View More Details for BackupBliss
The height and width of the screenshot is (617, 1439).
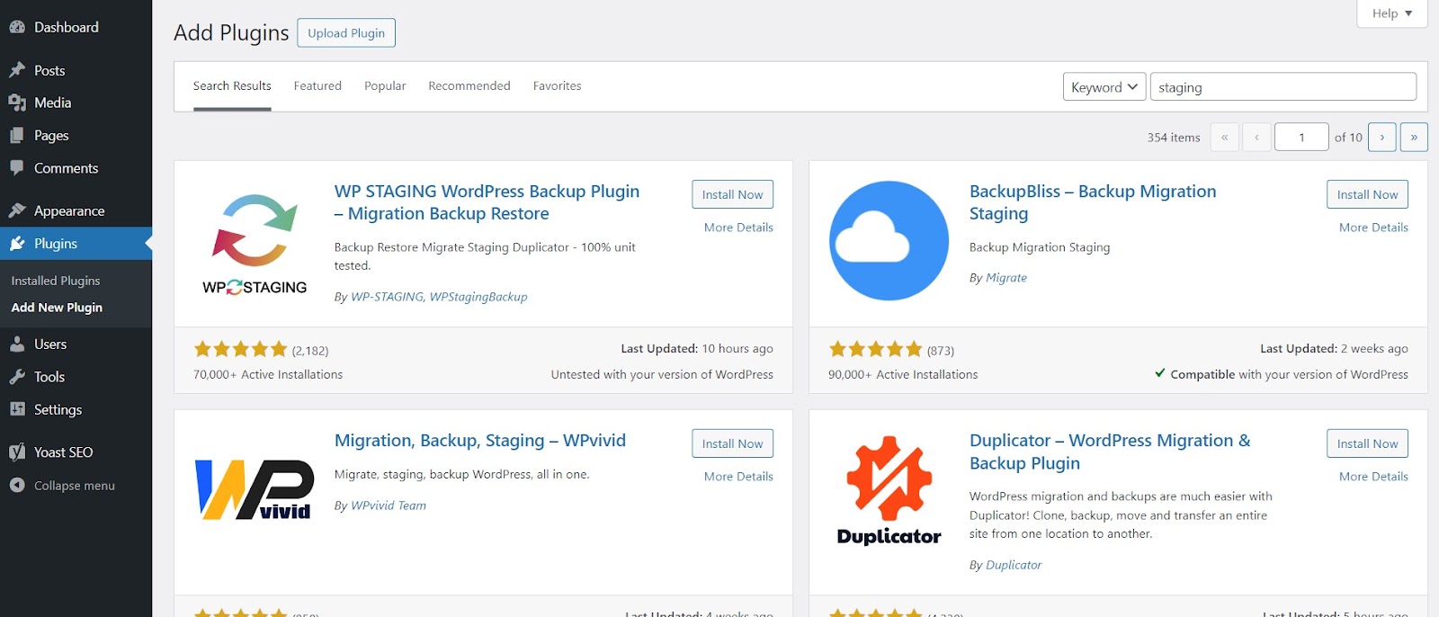click(x=1373, y=228)
